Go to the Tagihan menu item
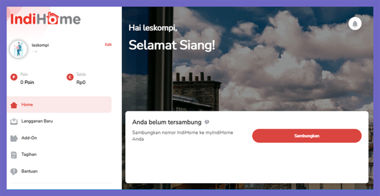The height and width of the screenshot is (196, 380). [59, 154]
